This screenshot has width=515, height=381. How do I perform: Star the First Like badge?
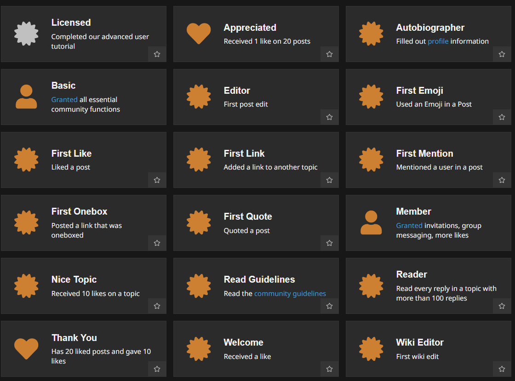pos(157,180)
